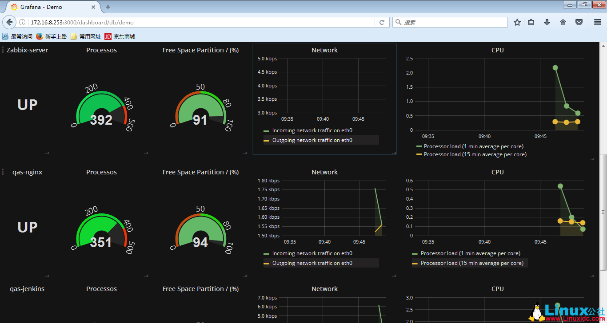Toggle 15 min Processor load series in qas-nginx legend
The height and width of the screenshot is (323, 607).
tap(472, 263)
